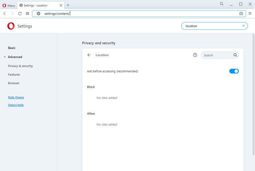
Task: Collapse the Advanced section arrow
Action: click(5, 57)
